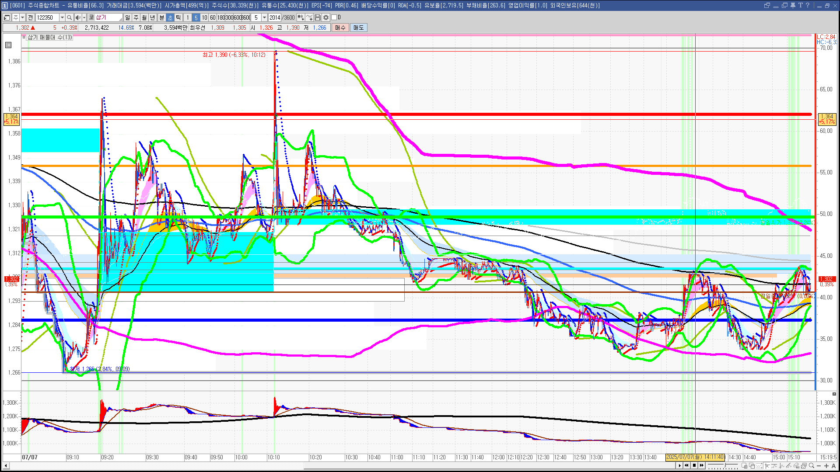Click the stock search magnifier icon
The image size is (840, 472).
pyautogui.click(x=70, y=17)
